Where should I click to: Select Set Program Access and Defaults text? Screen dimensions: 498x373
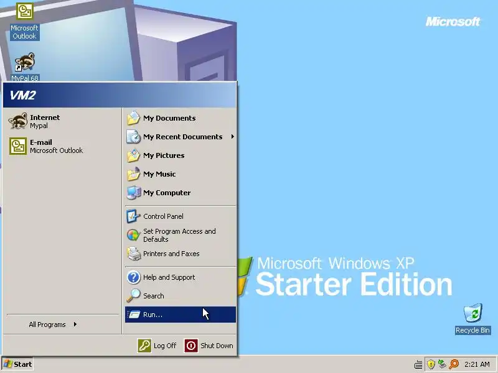pos(179,235)
